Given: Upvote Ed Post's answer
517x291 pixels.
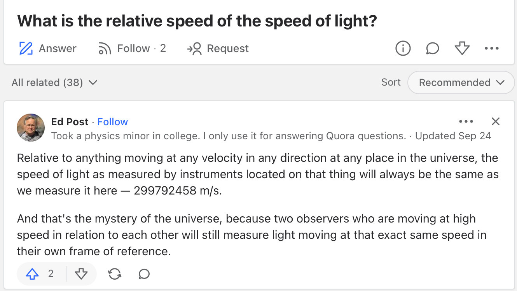Looking at the screenshot, I should coord(32,274).
